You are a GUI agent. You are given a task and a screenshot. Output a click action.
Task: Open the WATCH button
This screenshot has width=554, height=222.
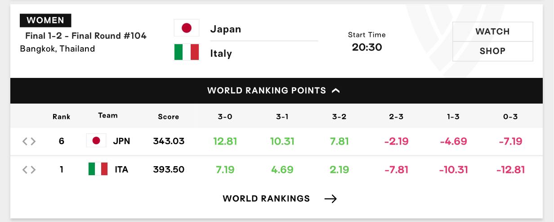[x=492, y=32]
